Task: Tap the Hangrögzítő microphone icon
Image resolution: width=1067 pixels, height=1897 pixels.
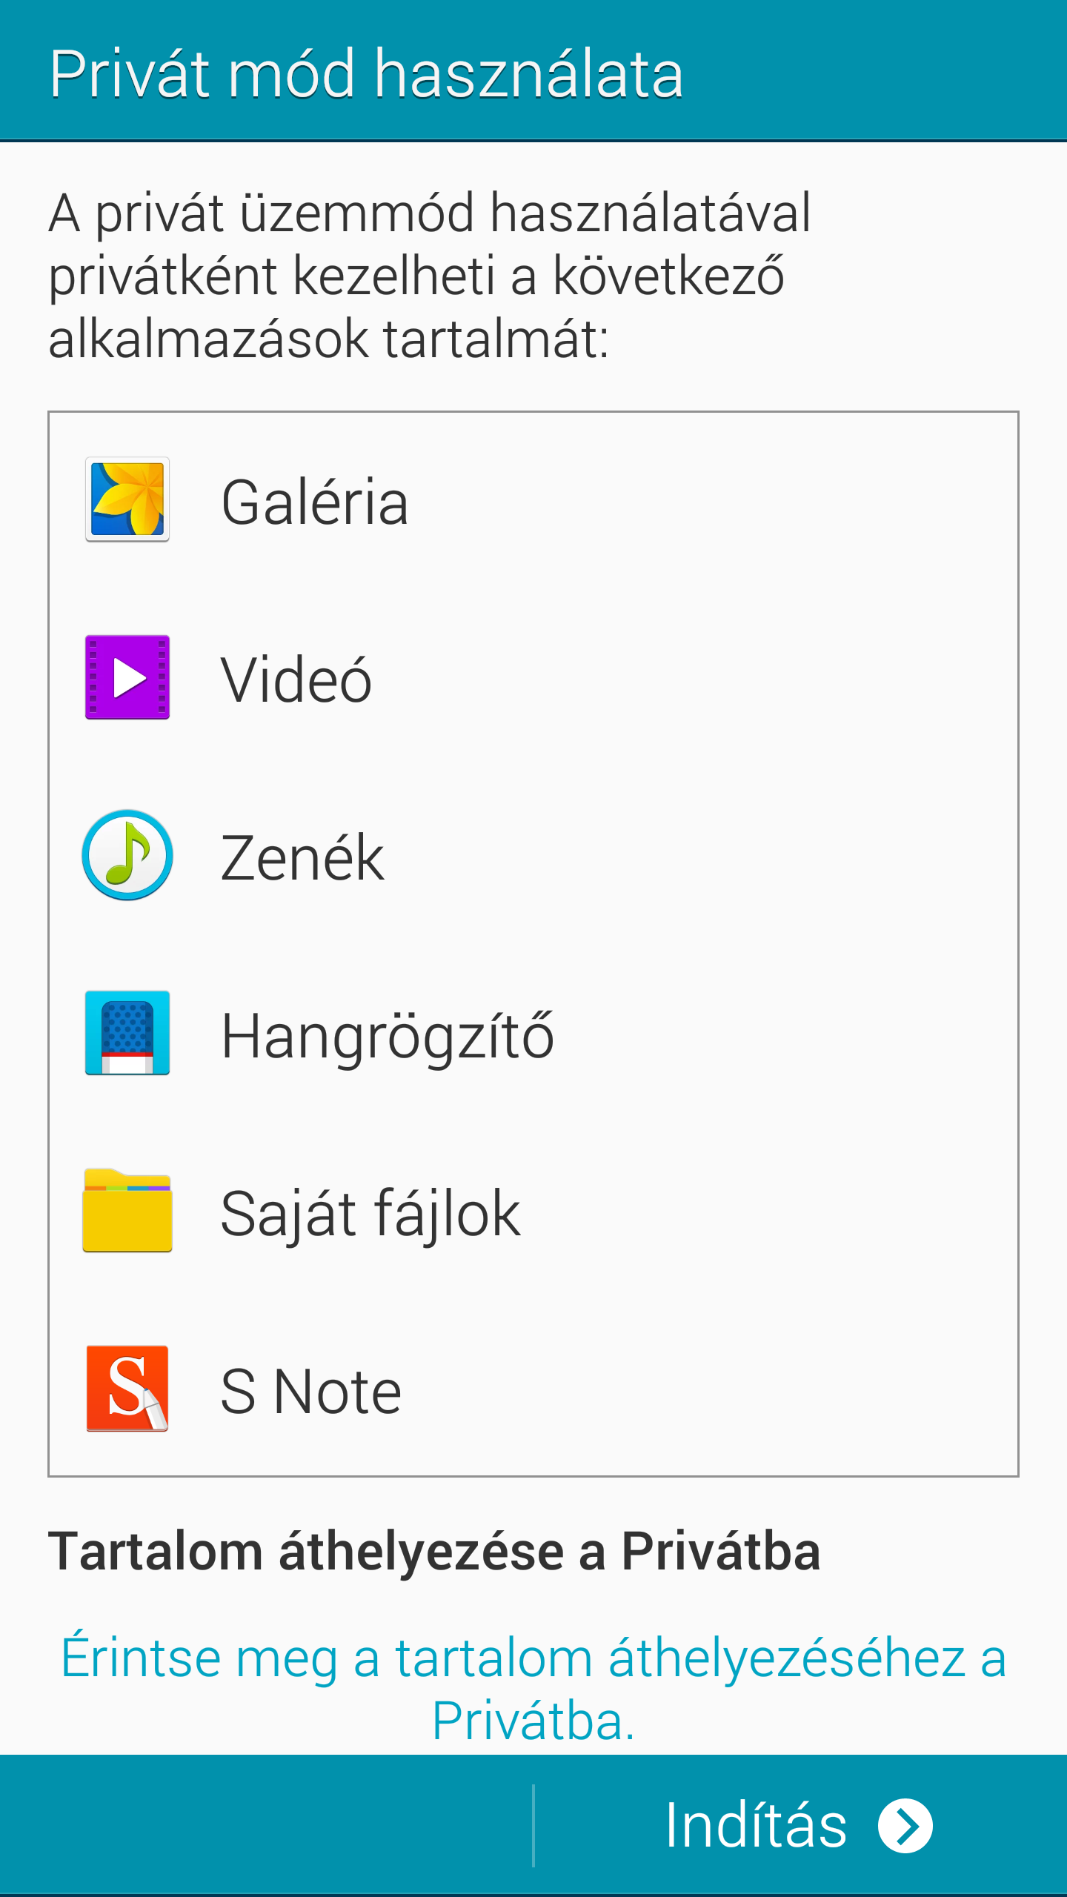Action: click(x=127, y=1033)
